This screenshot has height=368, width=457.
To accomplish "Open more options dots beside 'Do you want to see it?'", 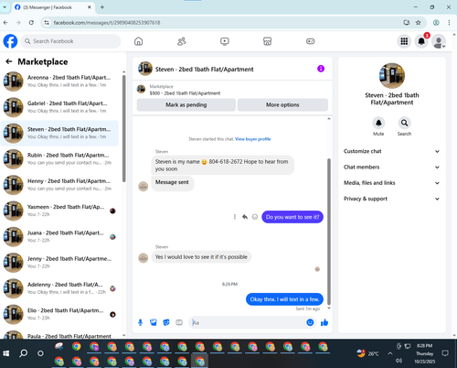I will pos(235,217).
